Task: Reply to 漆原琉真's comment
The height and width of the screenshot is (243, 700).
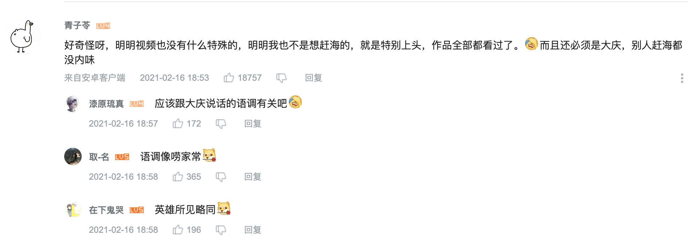Action: [253, 124]
